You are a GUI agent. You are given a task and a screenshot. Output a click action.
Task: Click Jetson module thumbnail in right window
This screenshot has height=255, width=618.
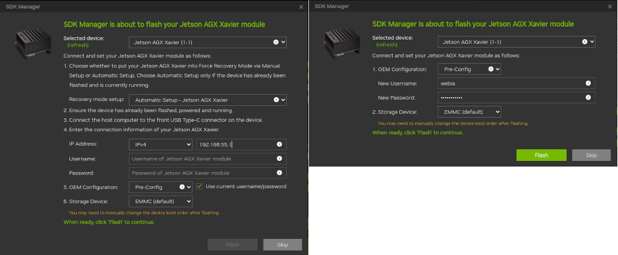342,44
